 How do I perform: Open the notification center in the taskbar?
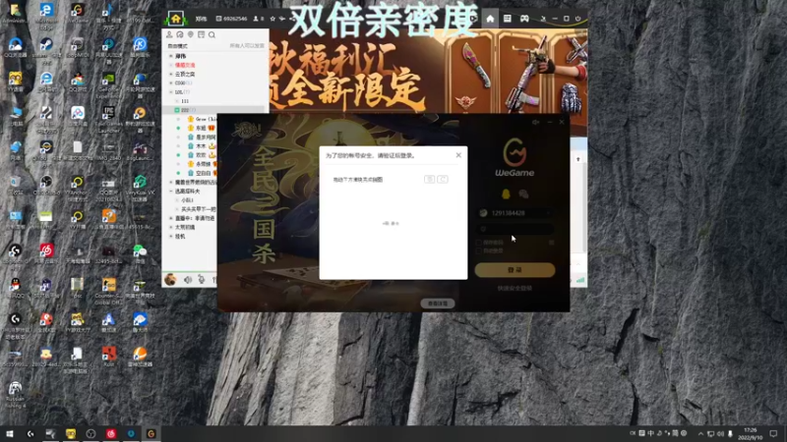pyautogui.click(x=773, y=433)
